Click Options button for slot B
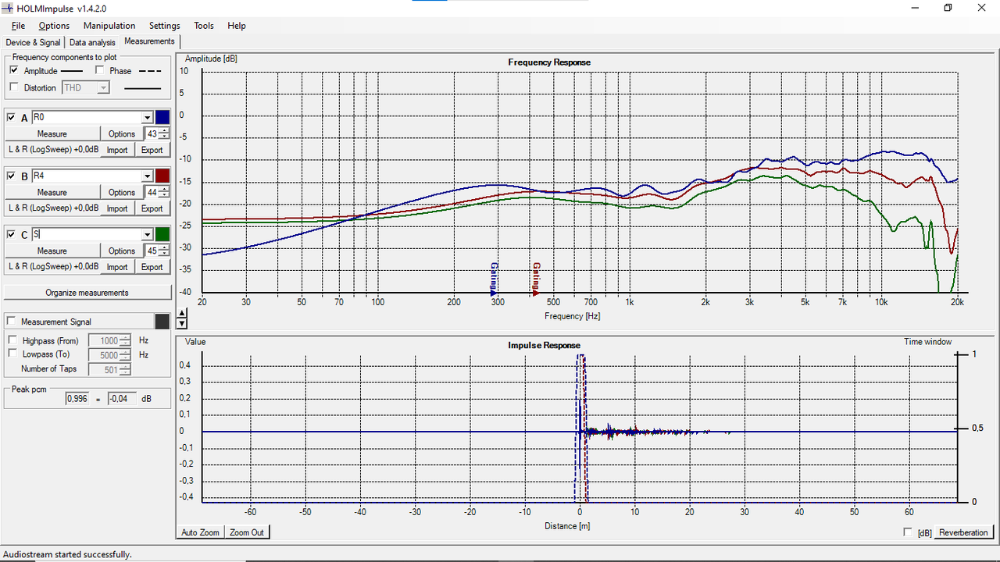Screen dimensions: 1000x562 pyautogui.click(x=122, y=192)
